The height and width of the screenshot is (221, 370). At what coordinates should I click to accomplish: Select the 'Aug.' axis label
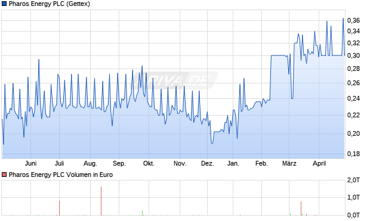90,163
